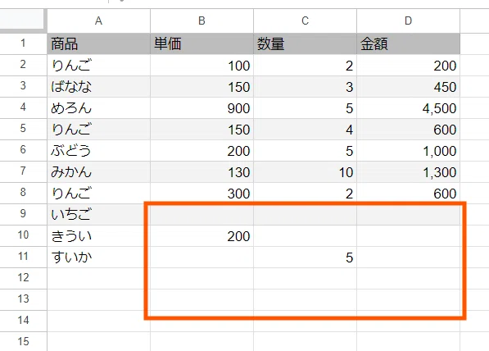Click the amount cell showing 4,500
This screenshot has height=351, width=489.
click(x=408, y=107)
